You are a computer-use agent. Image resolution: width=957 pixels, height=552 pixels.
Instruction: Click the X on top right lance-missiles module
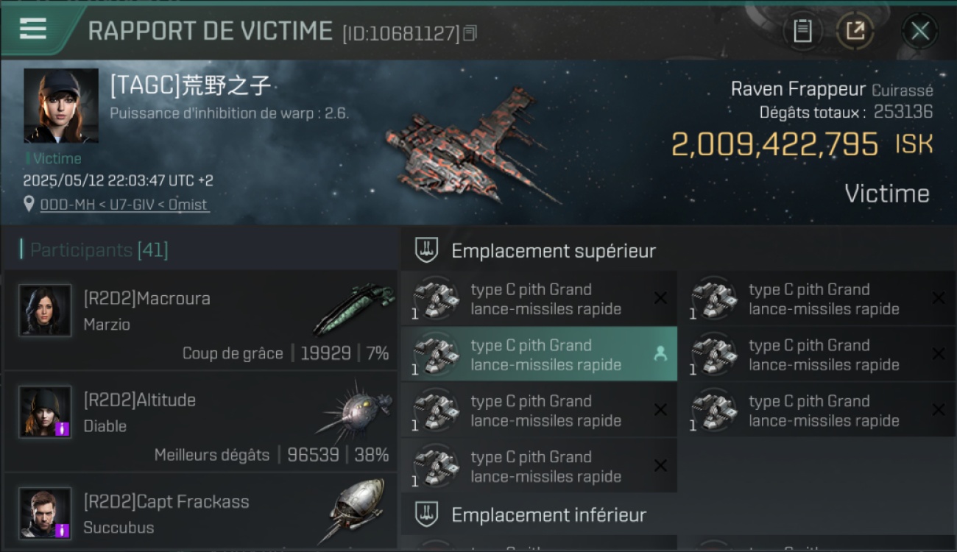(x=939, y=298)
